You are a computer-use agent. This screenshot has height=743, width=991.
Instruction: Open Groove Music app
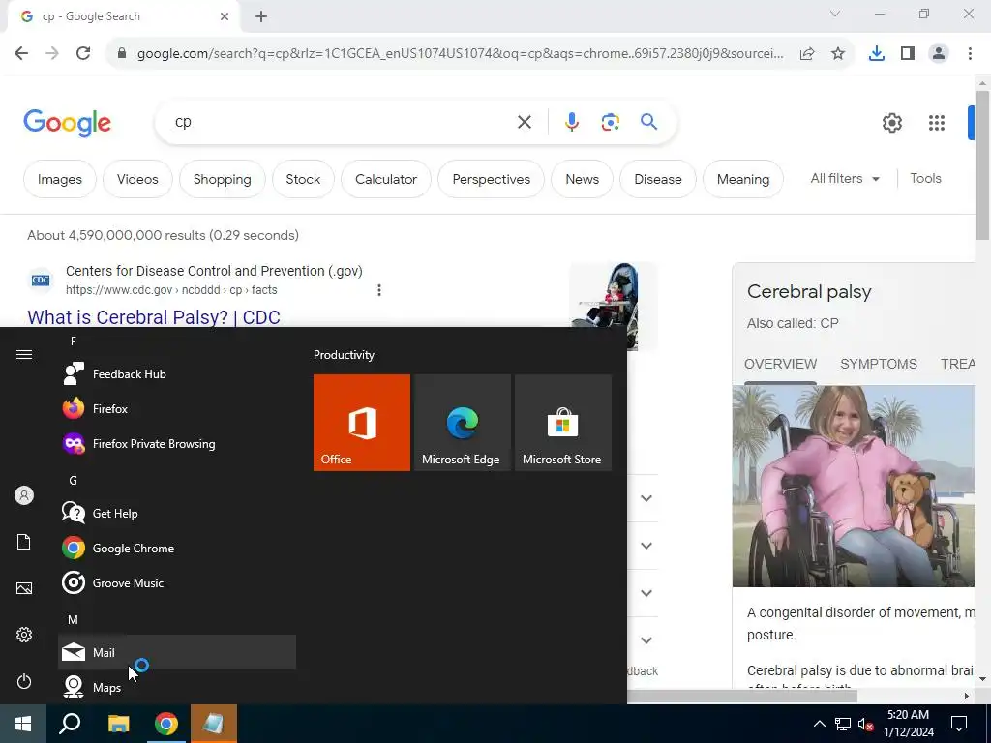point(177,582)
